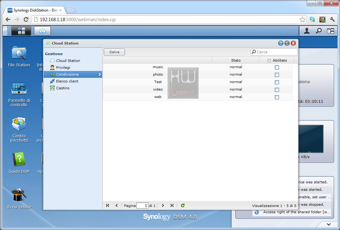Open the Chrome wrench menu
The height and width of the screenshot is (230, 340).
click(332, 20)
